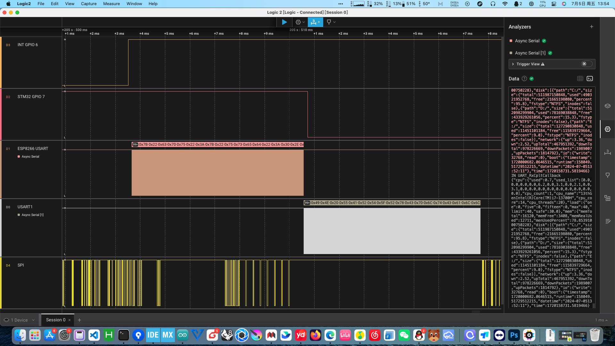Viewport: 615px width, 346px height.
Task: Open Visual Studio Code from the Dock
Action: click(94, 335)
